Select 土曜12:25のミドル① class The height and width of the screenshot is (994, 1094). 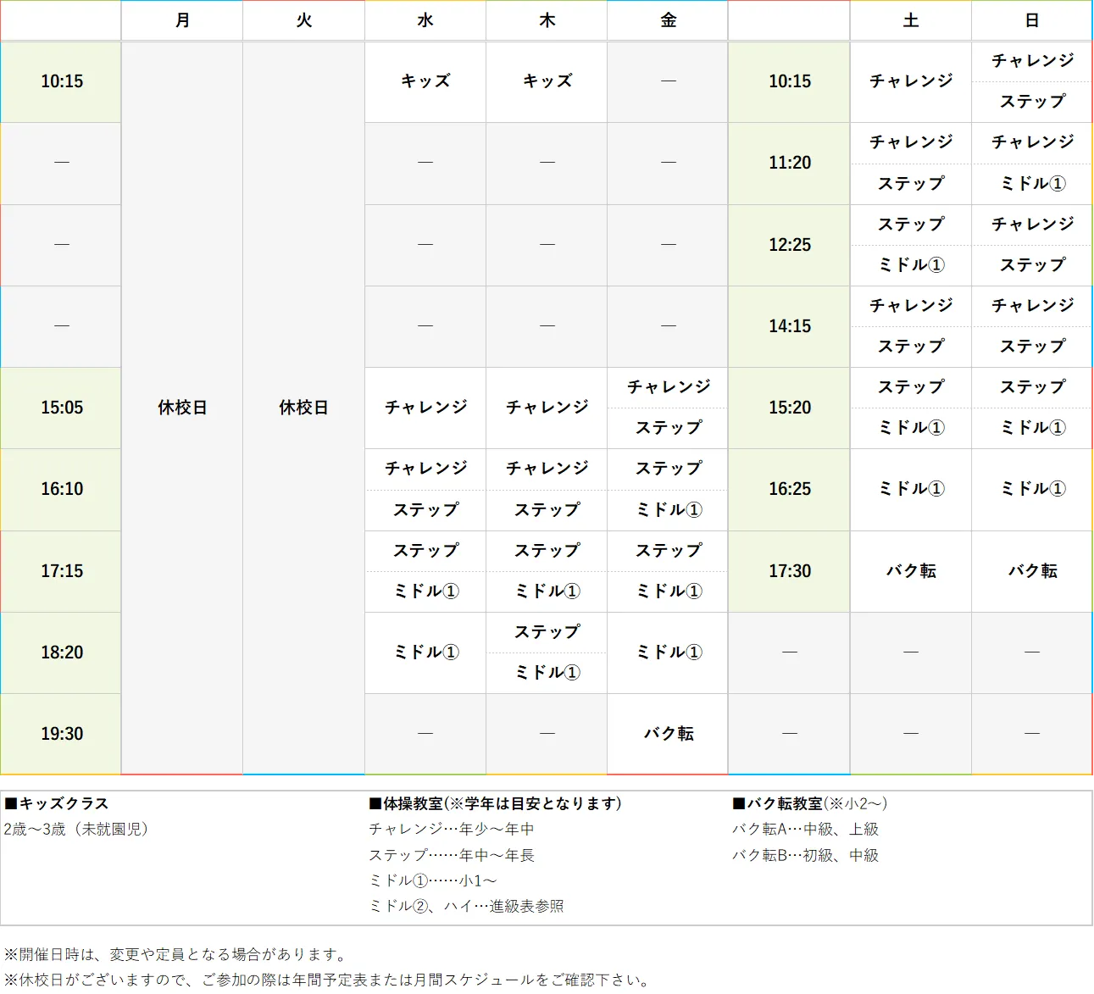910,265
